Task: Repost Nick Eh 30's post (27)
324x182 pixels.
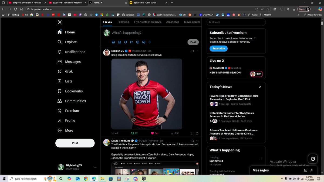Action: [x=134, y=133]
